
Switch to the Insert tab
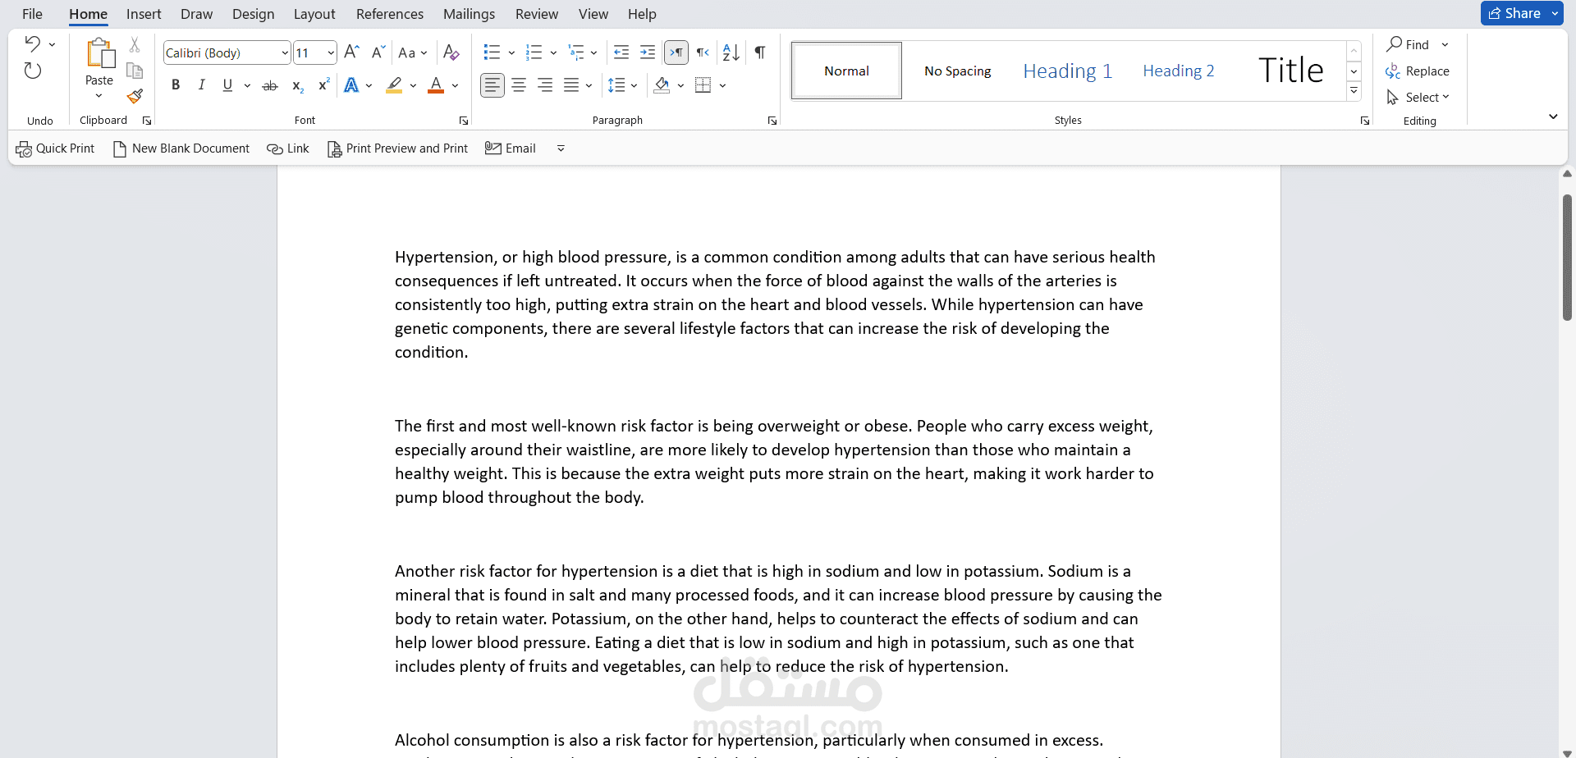144,14
